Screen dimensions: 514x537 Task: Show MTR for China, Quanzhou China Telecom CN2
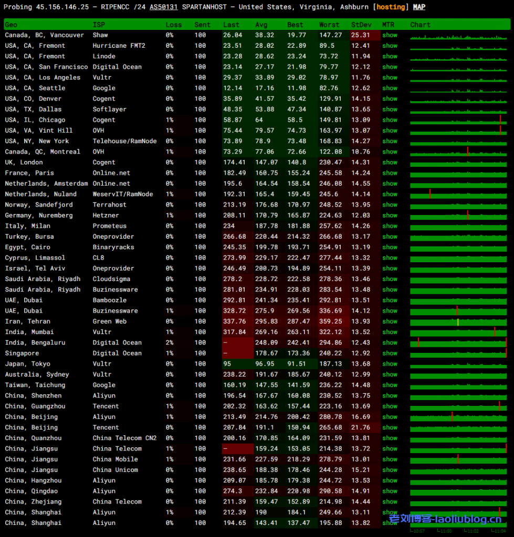[x=390, y=438]
